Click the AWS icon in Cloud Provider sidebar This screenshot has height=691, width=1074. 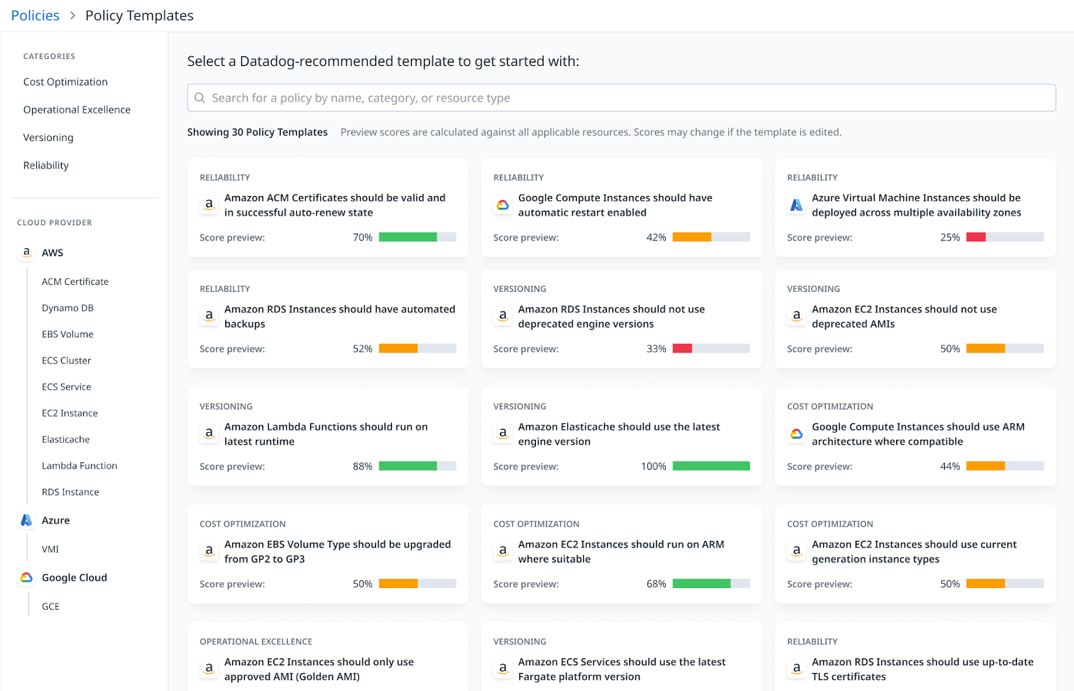click(26, 252)
